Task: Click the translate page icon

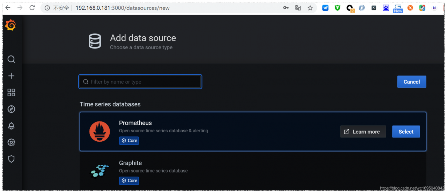Action: [298, 8]
